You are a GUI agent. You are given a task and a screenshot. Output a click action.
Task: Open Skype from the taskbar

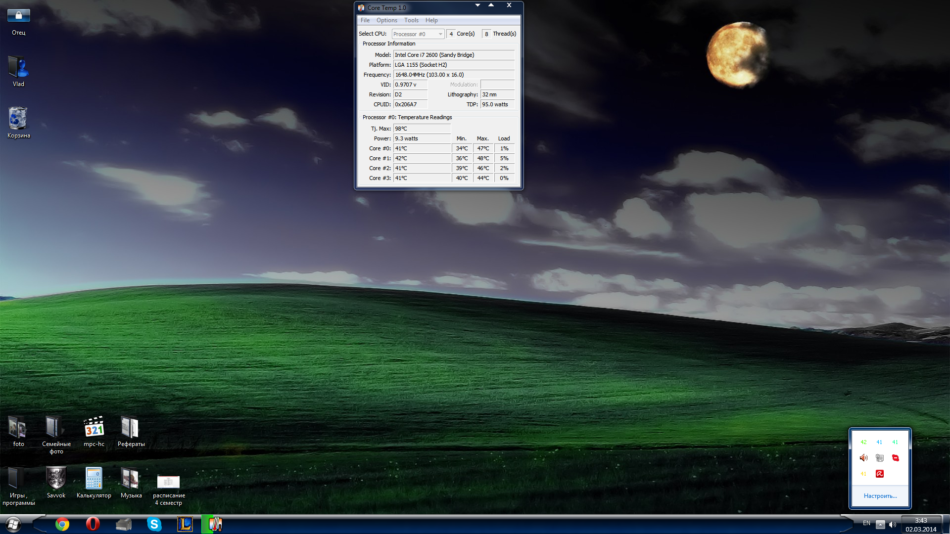[154, 524]
